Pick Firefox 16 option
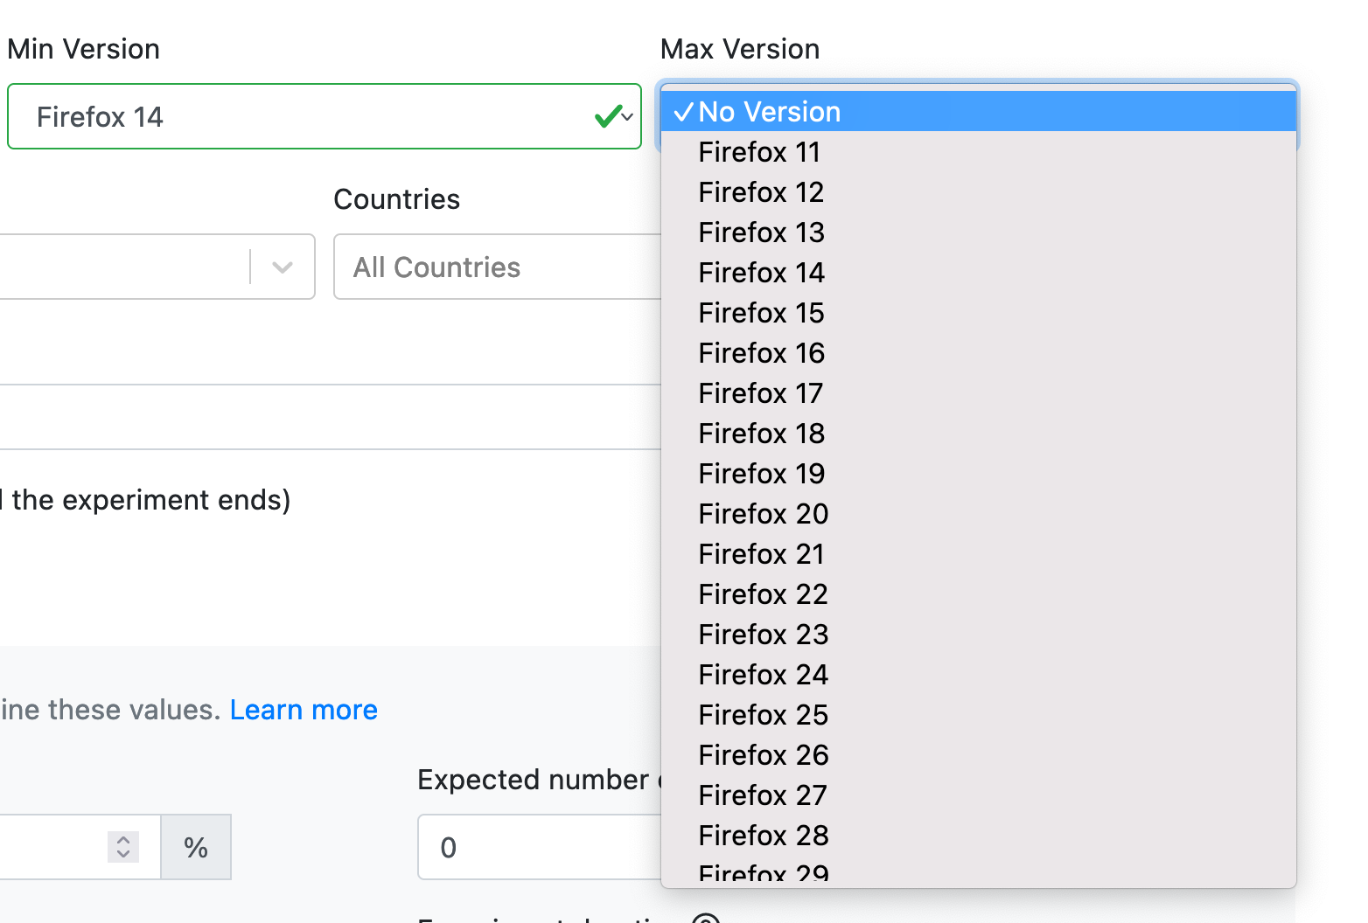1368x923 pixels. click(978, 353)
